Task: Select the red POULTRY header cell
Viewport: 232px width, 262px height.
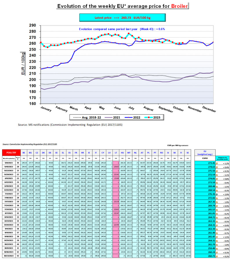Action: pyautogui.click(x=11, y=152)
